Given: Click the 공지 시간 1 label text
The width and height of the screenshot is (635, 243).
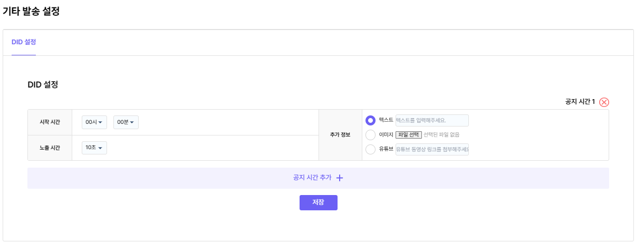Looking at the screenshot, I should (x=580, y=102).
